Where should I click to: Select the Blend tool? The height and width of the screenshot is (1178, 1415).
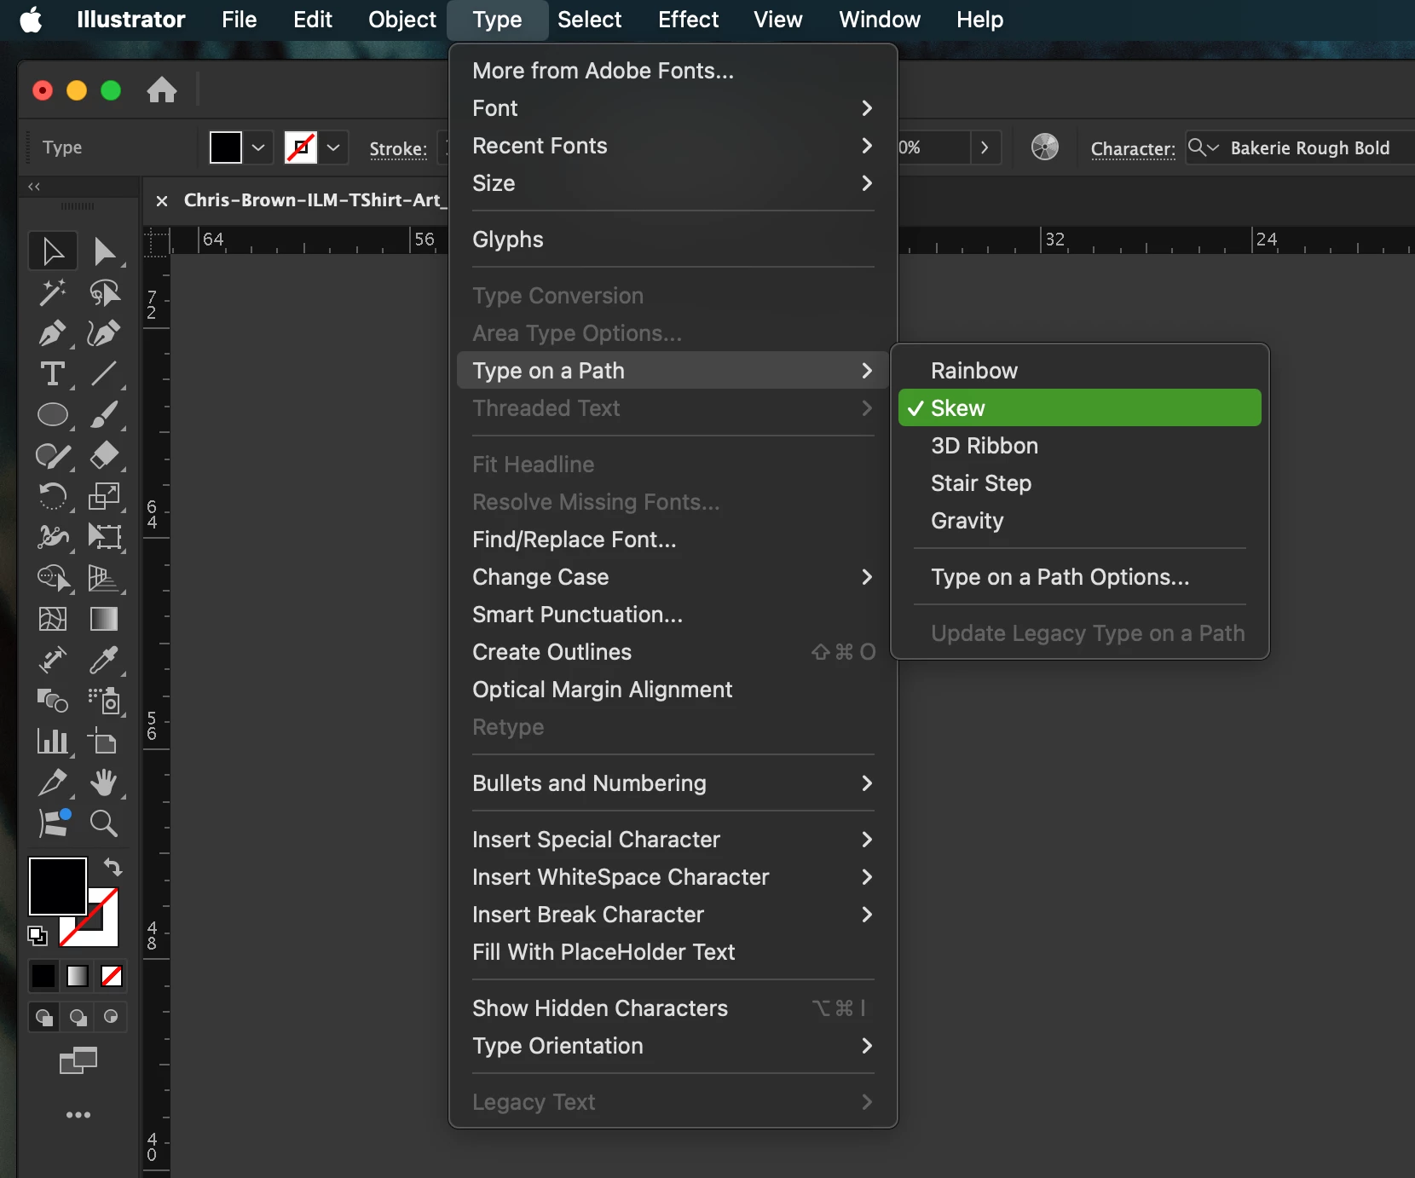point(53,701)
